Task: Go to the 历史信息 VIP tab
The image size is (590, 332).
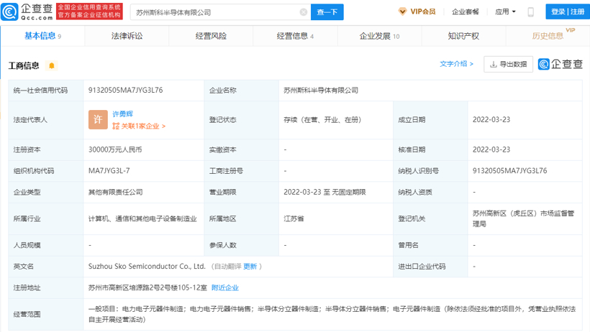Action: [548, 36]
